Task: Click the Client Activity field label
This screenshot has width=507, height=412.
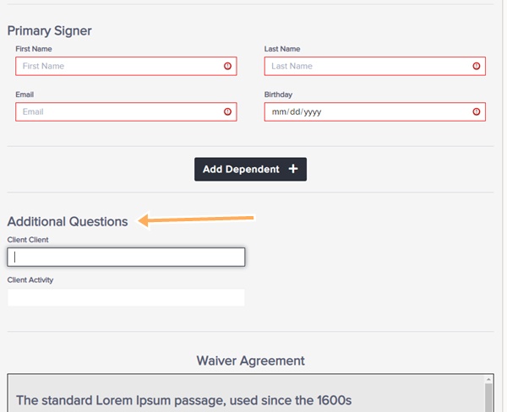Action: click(x=30, y=279)
